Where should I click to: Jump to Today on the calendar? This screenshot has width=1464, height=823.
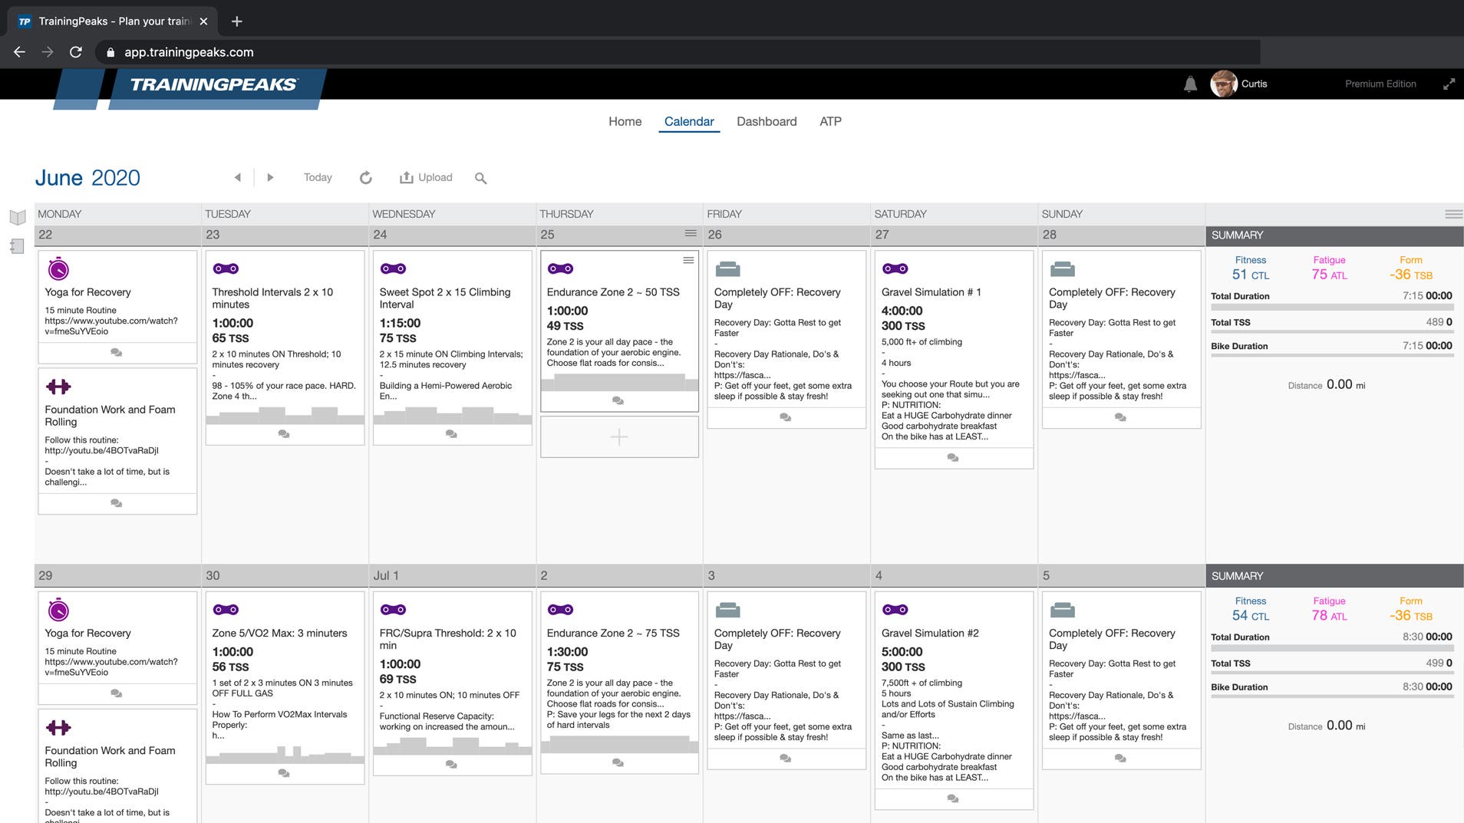318,177
